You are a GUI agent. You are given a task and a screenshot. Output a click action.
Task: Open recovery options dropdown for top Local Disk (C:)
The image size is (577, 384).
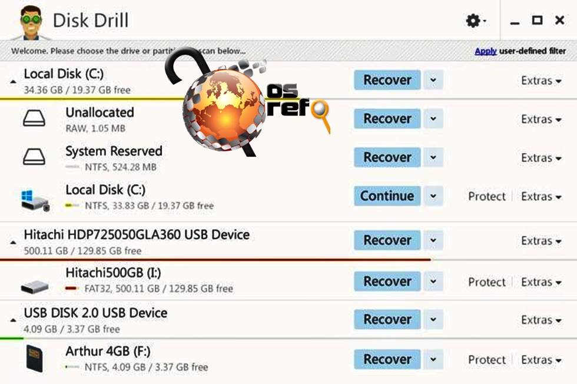433,80
